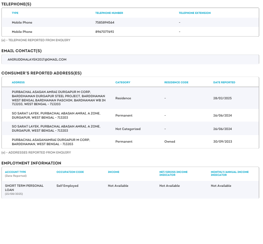The image size is (263, 244).
Task: Click the phone number 7585894564
Action: coord(105,22)
